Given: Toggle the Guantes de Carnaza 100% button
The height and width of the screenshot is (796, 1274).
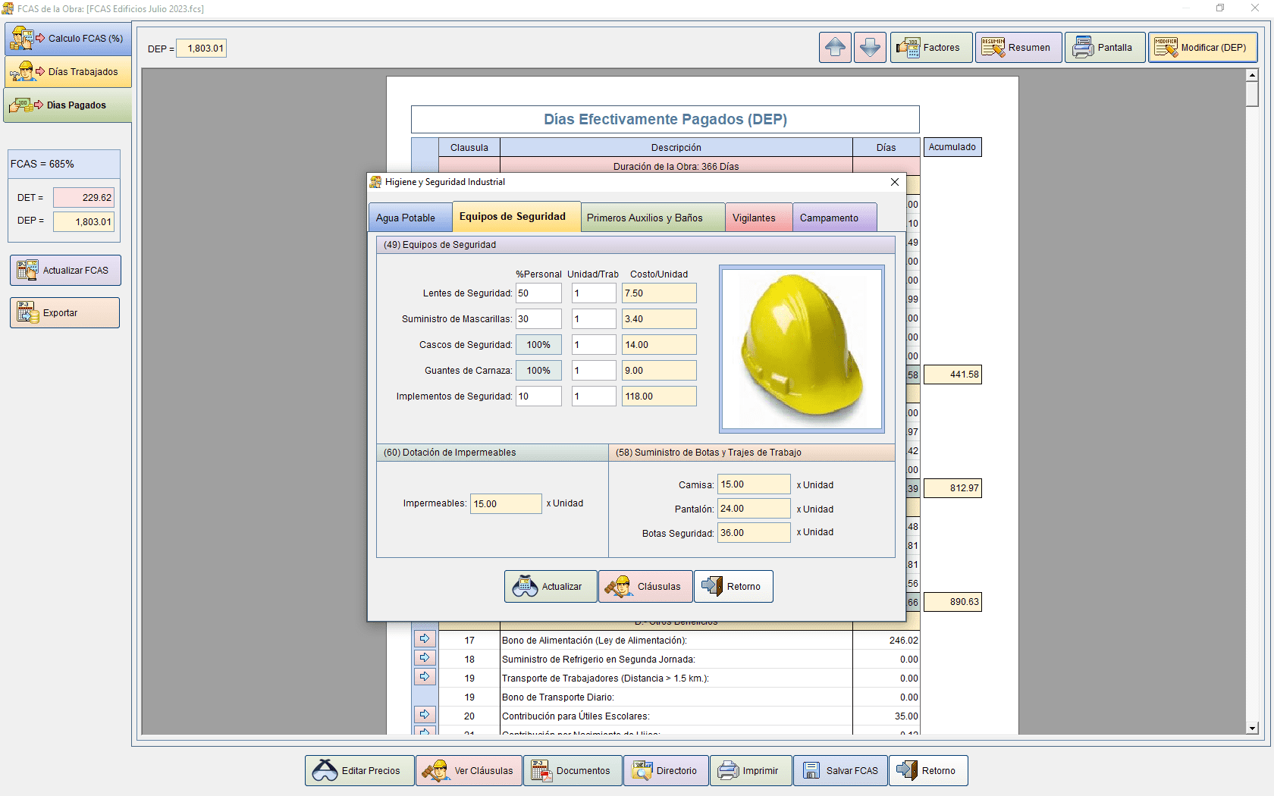Looking at the screenshot, I should (538, 371).
